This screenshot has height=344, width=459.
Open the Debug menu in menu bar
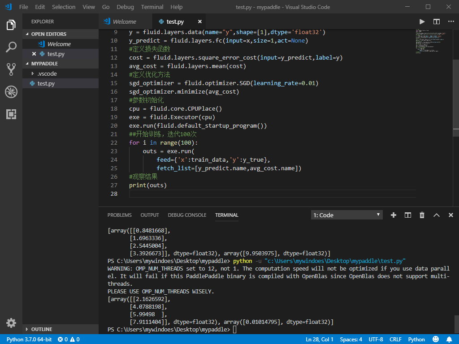pos(125,7)
